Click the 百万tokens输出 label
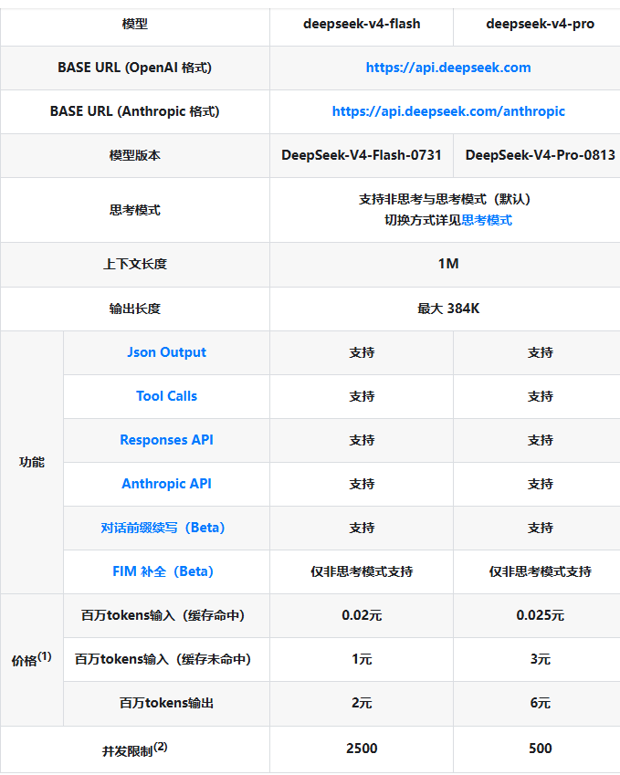The image size is (620, 775). 166,703
